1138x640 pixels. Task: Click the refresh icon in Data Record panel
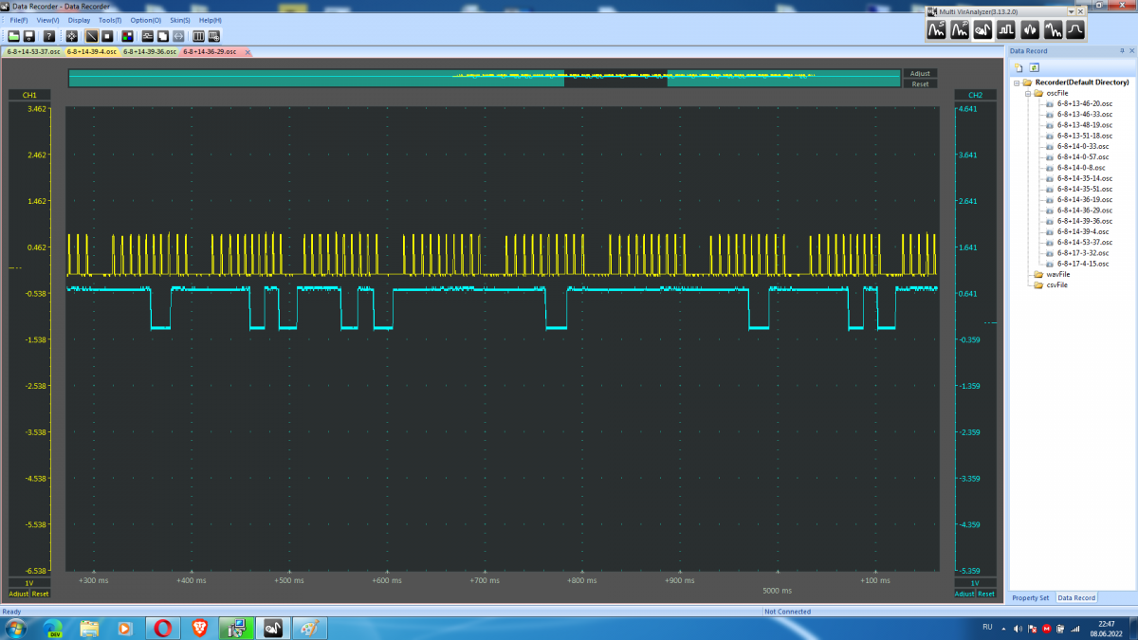click(x=1035, y=67)
